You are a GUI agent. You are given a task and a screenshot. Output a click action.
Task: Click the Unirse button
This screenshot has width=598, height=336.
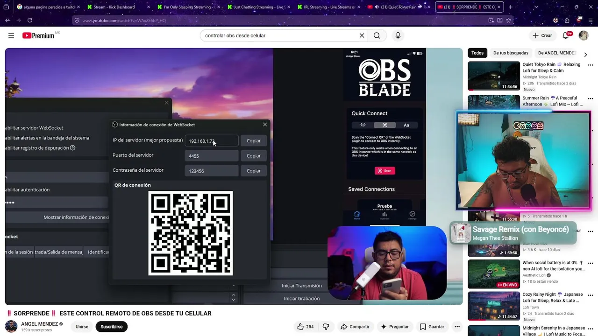(82, 327)
